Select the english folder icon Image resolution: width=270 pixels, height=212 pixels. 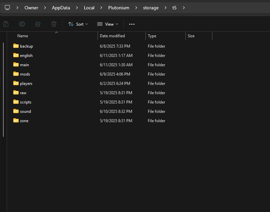pos(16,55)
